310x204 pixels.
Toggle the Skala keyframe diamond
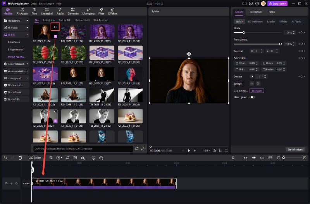(301, 32)
